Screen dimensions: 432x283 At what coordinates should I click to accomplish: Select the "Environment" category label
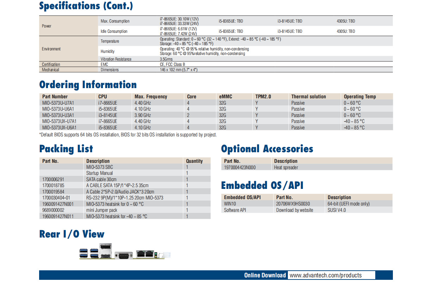coord(51,49)
